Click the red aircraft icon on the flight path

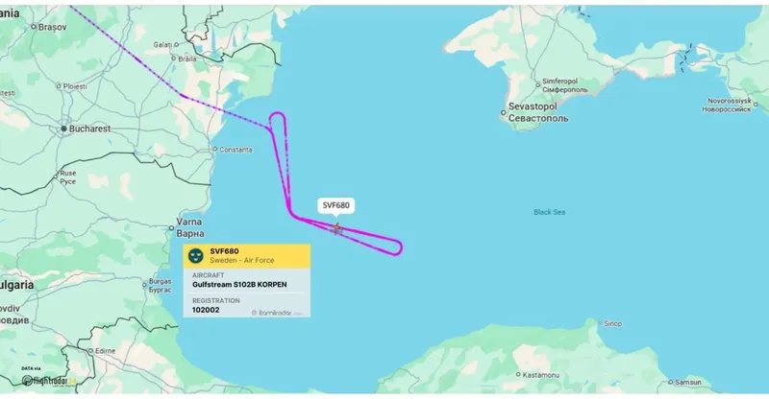tap(337, 228)
